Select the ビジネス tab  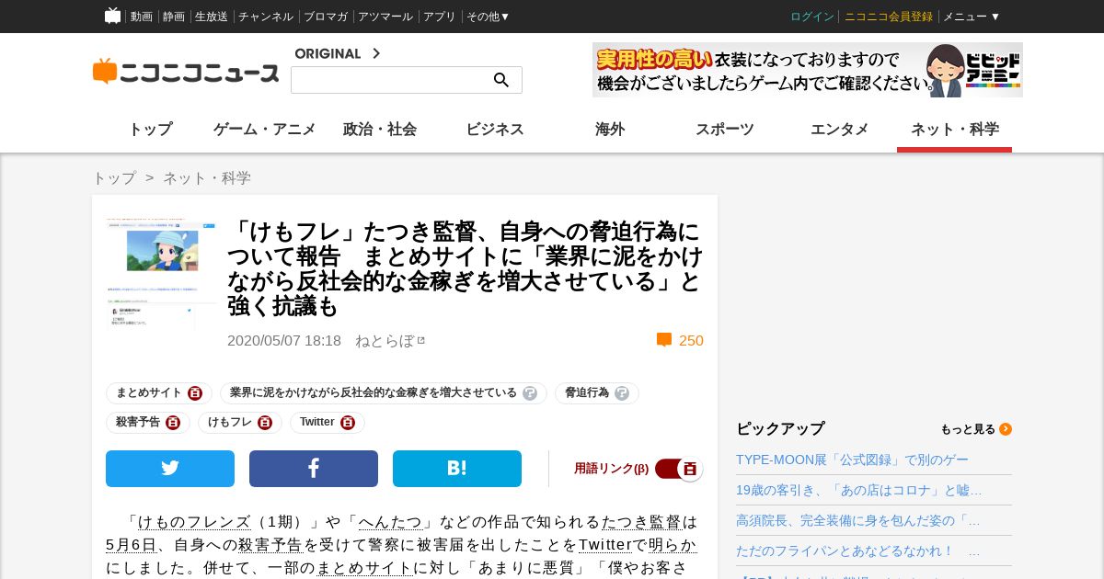[495, 130]
